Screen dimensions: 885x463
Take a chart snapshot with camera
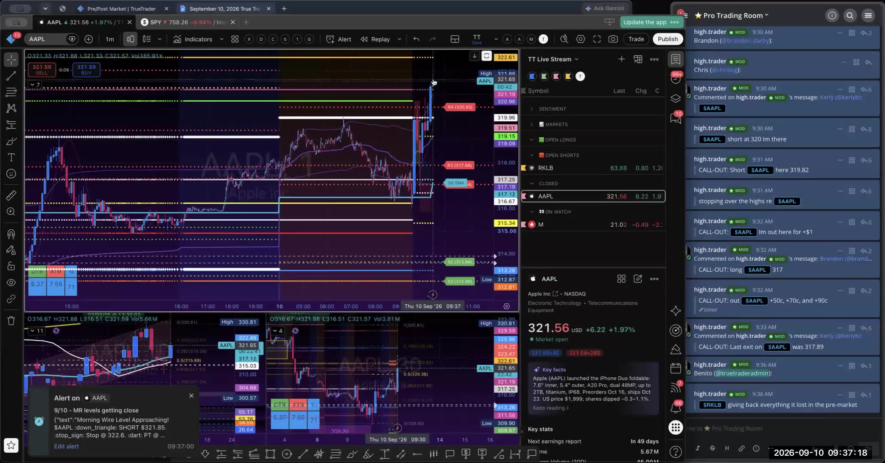[x=613, y=39]
